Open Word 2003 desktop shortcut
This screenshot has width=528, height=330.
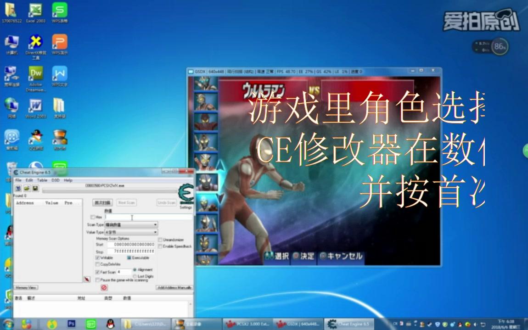pyautogui.click(x=36, y=108)
